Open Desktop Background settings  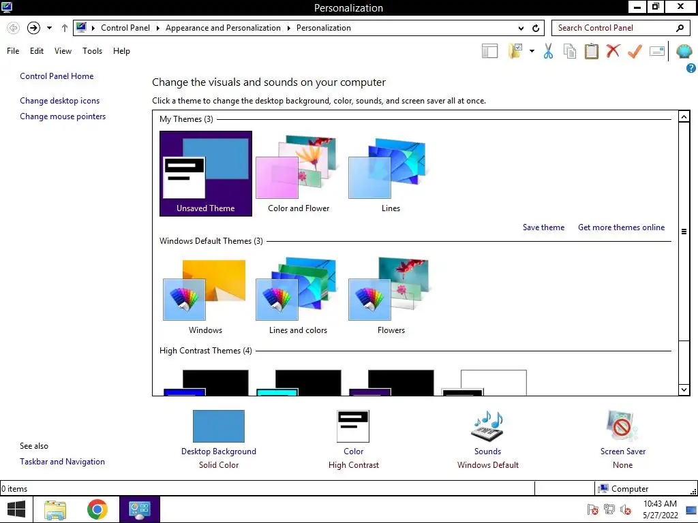point(219,439)
